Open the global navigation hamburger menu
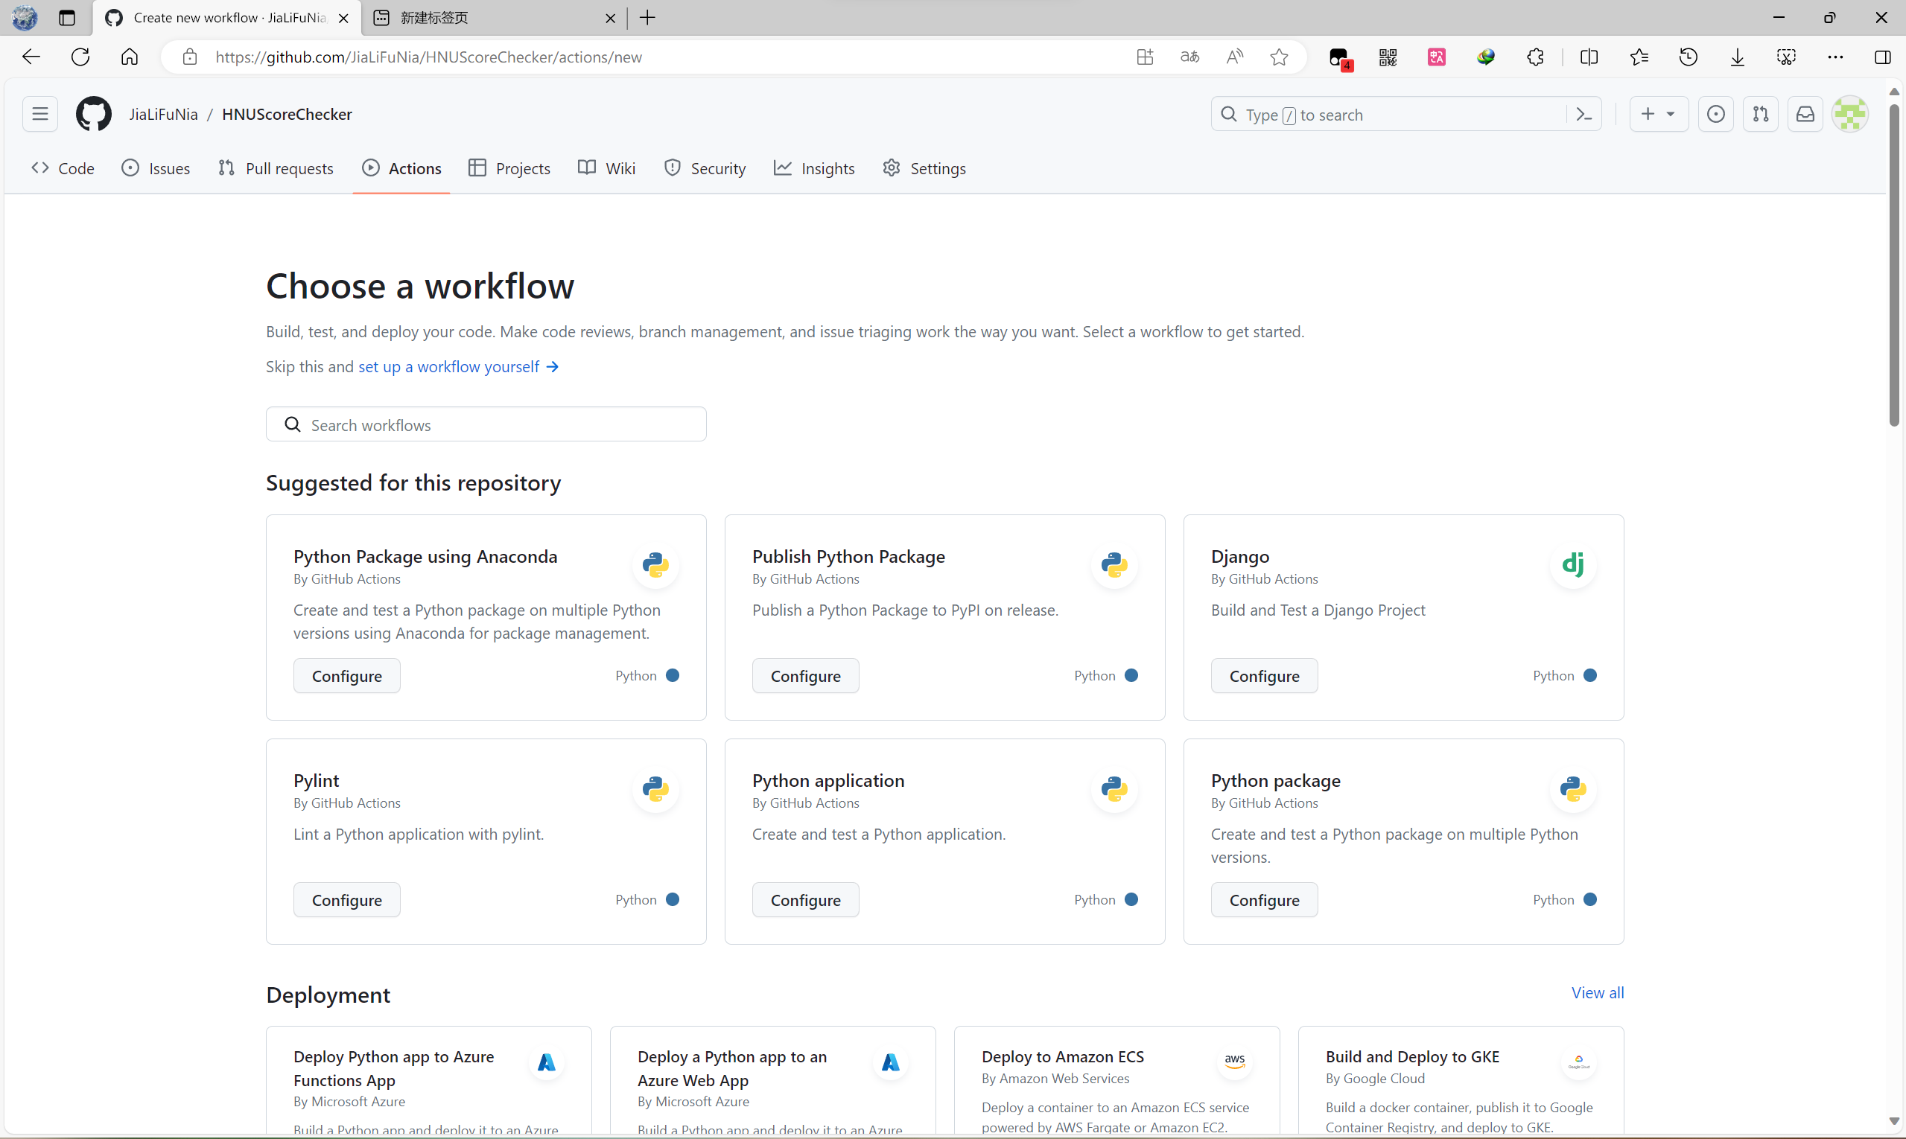Image resolution: width=1906 pixels, height=1139 pixels. (x=40, y=115)
